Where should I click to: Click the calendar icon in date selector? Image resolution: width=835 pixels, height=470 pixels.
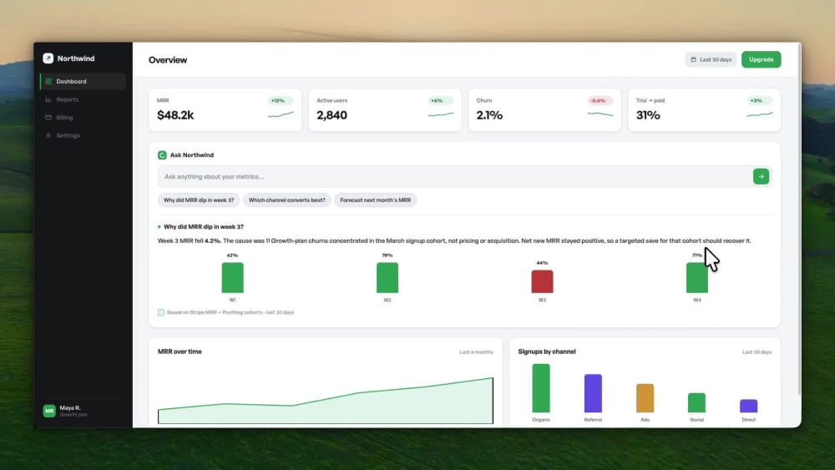[693, 59]
